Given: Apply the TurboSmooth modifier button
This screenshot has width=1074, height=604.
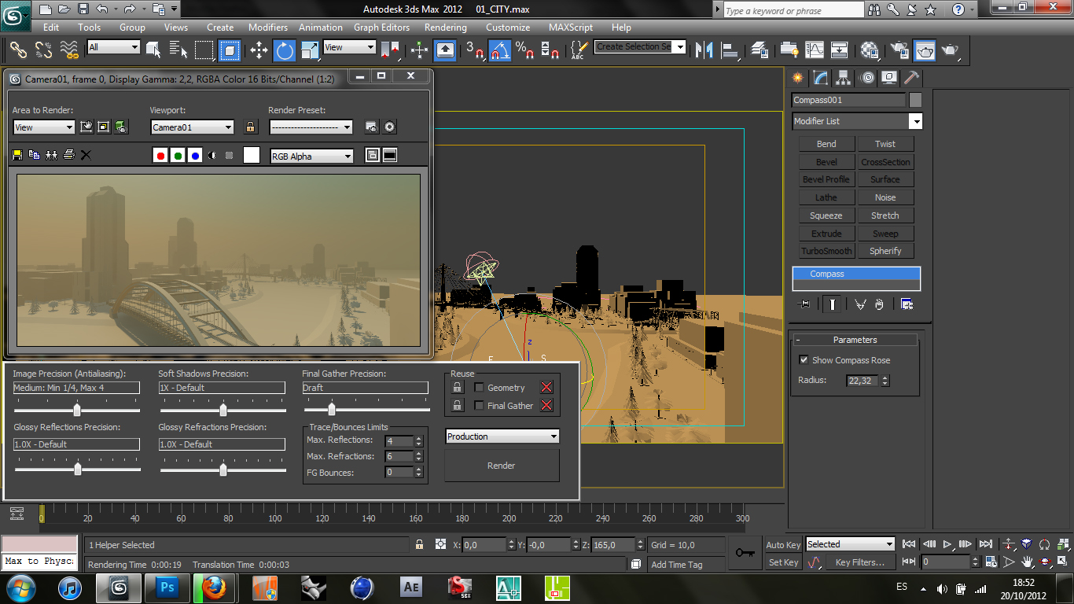Looking at the screenshot, I should point(826,251).
